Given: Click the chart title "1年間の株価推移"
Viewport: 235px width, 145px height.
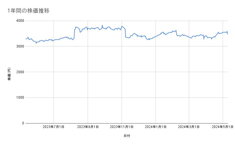Looking at the screenshot, I should (x=29, y=11).
